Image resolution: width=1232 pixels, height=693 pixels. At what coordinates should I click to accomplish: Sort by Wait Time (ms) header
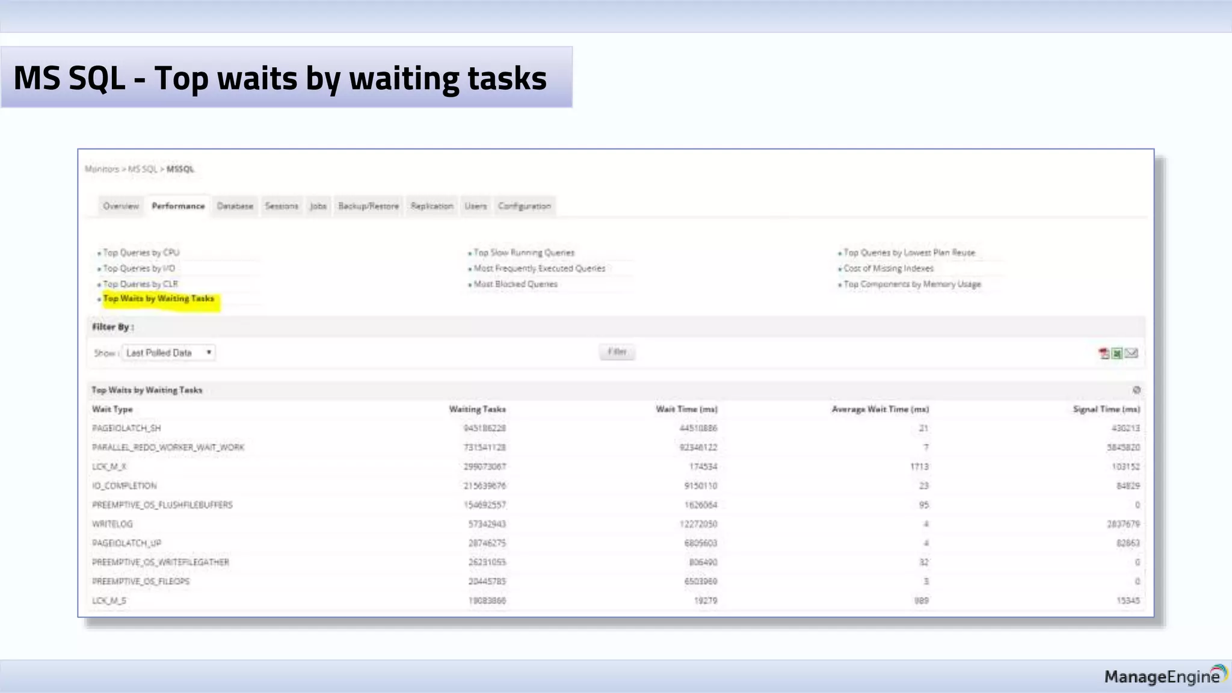(687, 409)
